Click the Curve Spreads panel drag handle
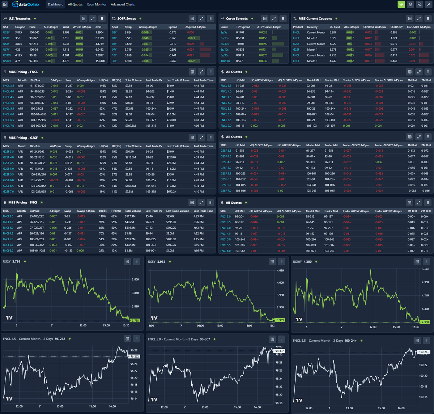 click(x=283, y=18)
